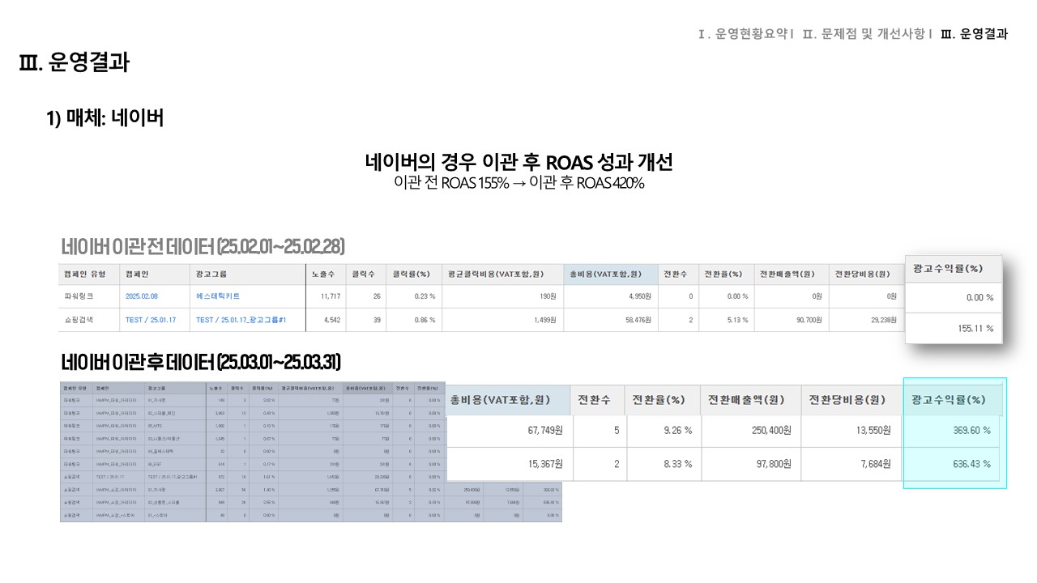Viewport: 1037px width, 583px height.
Task: Click enlarged 전환당비용(원) header in March table
Action: click(847, 400)
